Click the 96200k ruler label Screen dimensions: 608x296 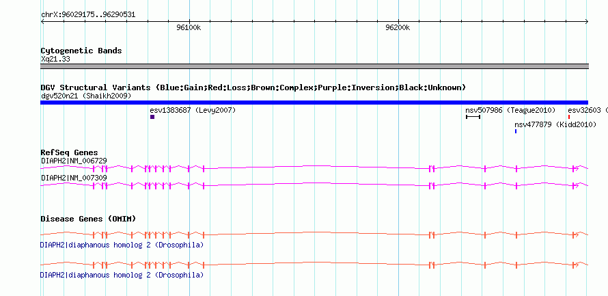pyautogui.click(x=398, y=27)
